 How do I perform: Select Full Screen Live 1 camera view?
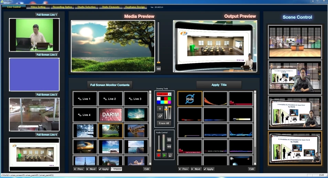pyautogui.click(x=34, y=35)
